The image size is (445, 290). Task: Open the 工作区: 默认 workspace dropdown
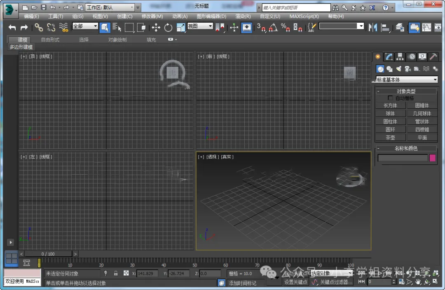click(110, 7)
